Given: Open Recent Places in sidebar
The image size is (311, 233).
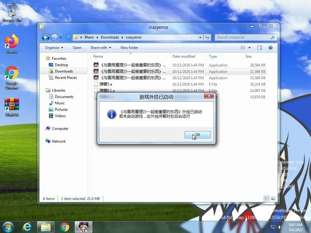Looking at the screenshot, I should pyautogui.click(x=66, y=77).
